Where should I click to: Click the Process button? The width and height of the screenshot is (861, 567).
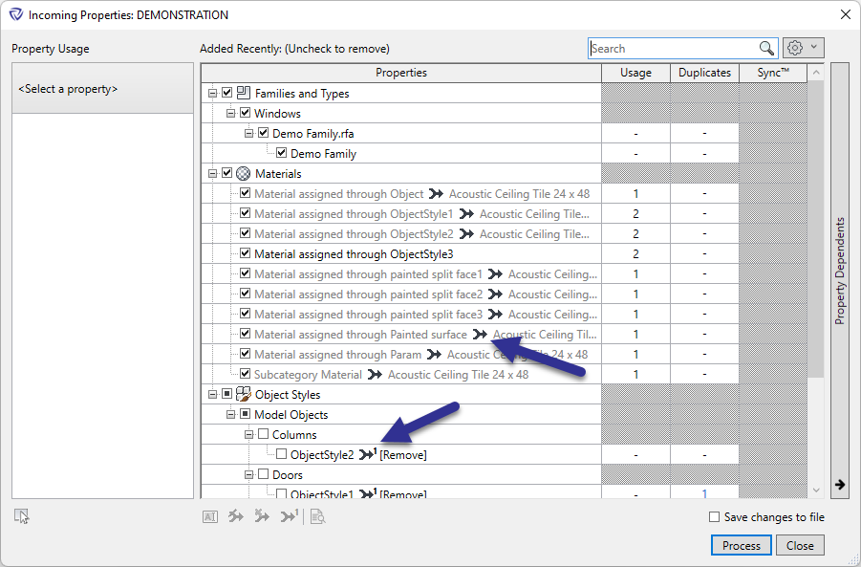[742, 546]
